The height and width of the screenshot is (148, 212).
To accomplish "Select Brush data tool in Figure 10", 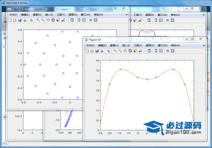I will 140,51.
